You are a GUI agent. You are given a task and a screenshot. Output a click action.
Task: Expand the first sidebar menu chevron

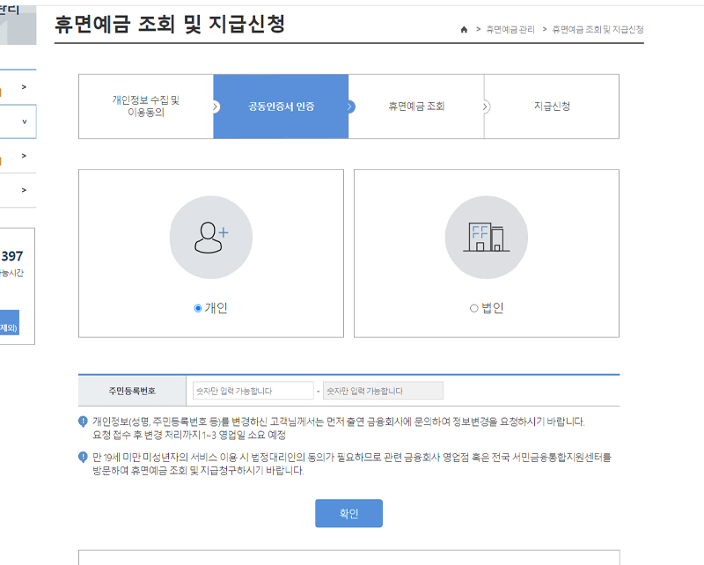pos(25,86)
